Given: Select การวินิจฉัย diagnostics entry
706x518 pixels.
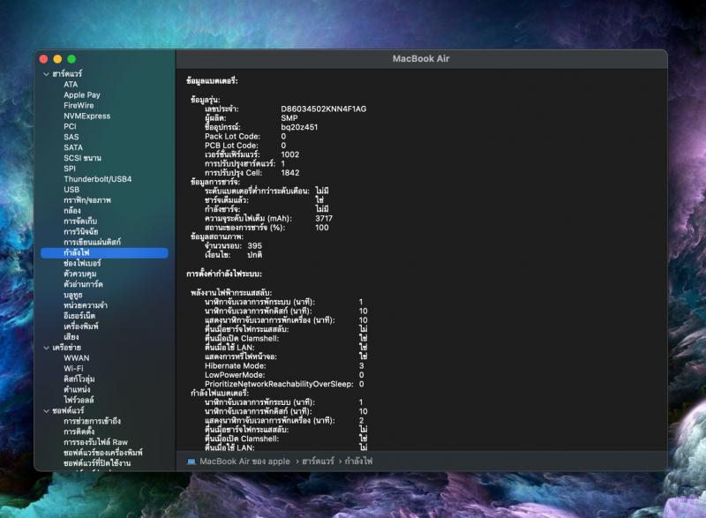Looking at the screenshot, I should 80,231.
